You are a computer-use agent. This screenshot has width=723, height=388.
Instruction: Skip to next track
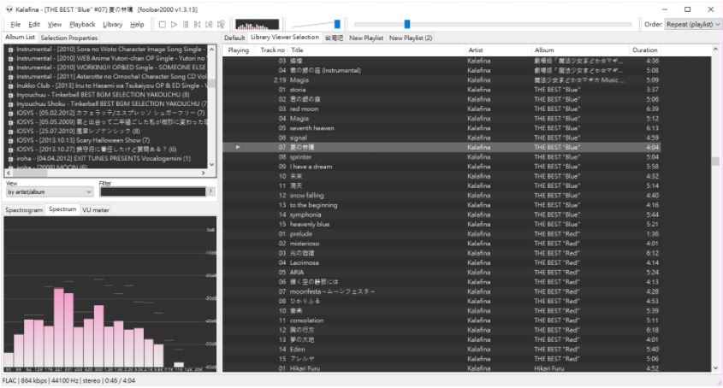click(x=209, y=25)
